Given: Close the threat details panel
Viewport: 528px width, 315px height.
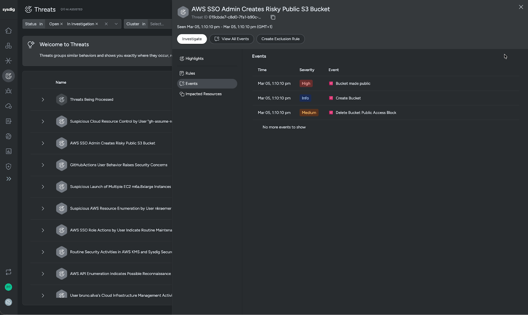Looking at the screenshot, I should coord(521,7).
